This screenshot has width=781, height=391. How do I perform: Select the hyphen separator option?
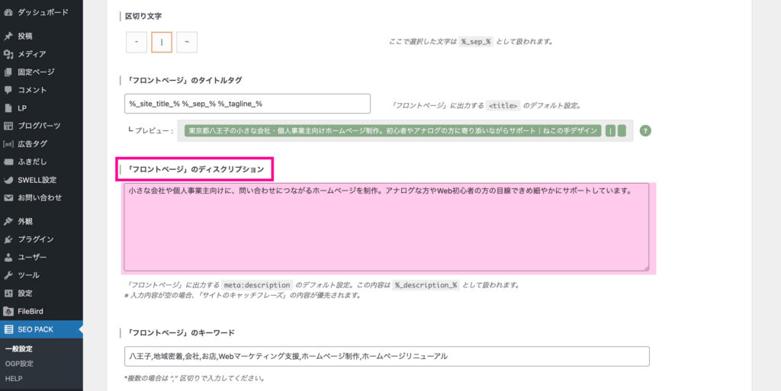(136, 42)
